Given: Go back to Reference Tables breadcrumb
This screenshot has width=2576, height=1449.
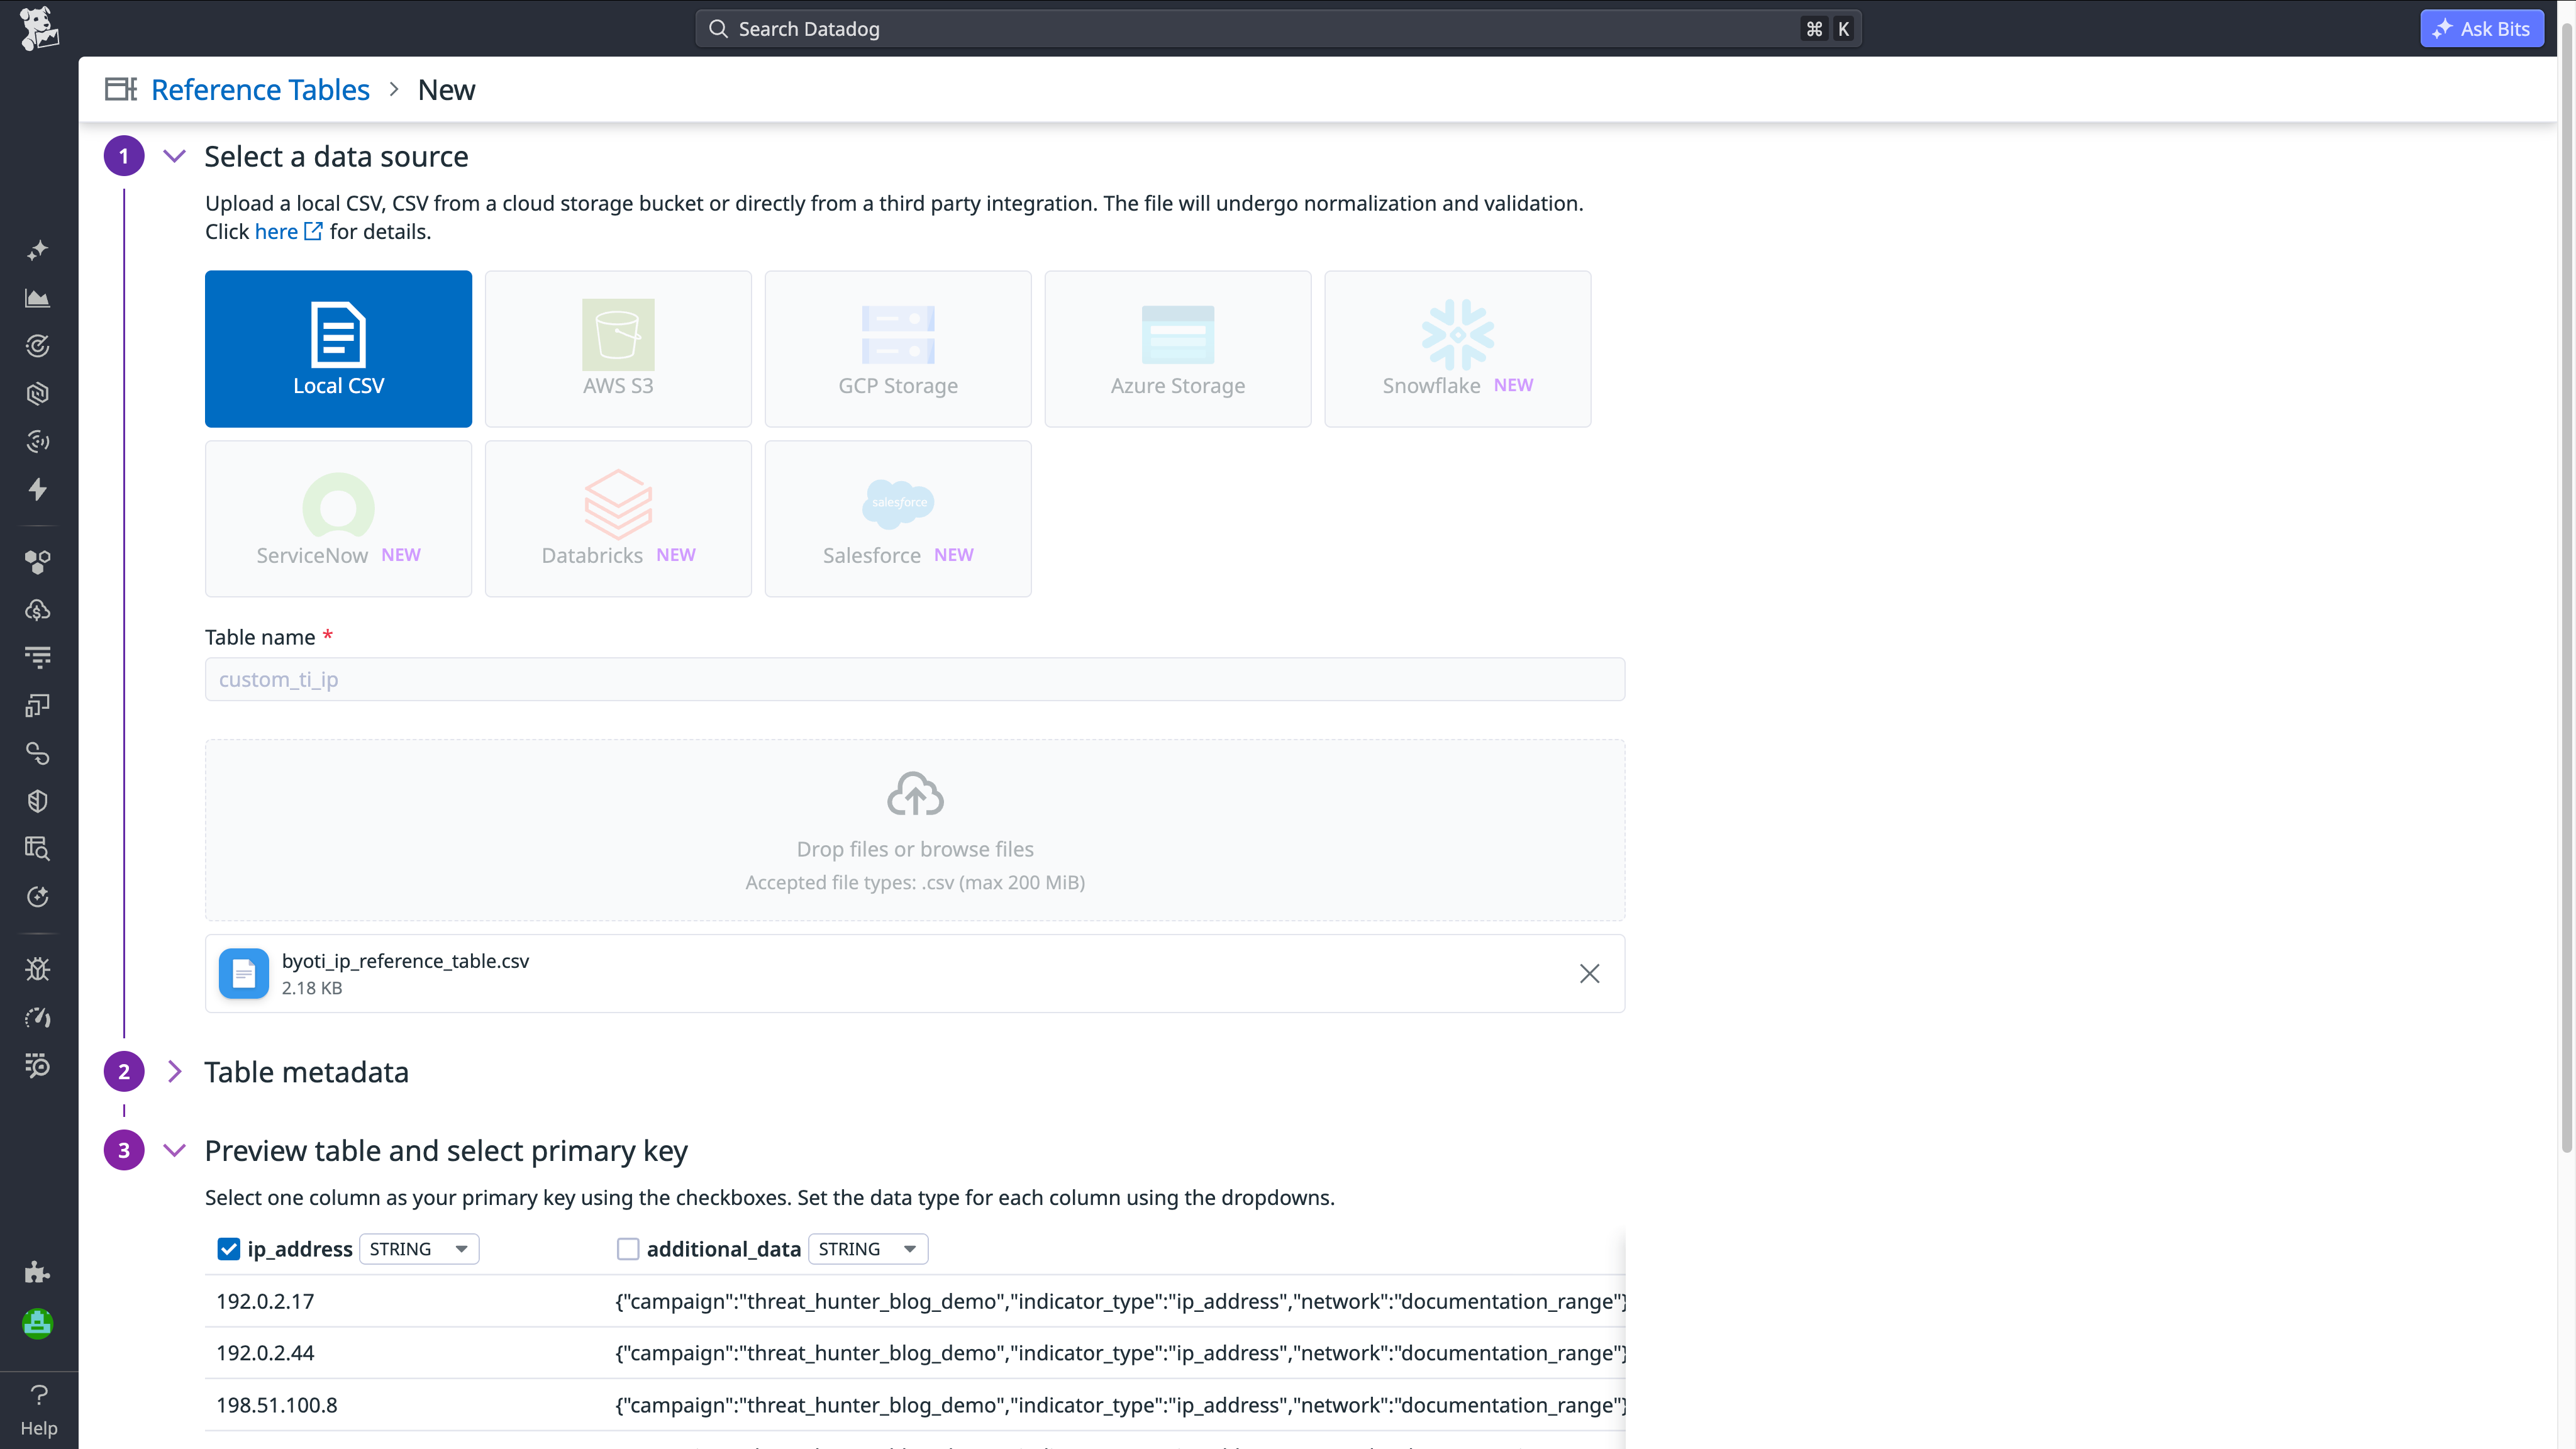Looking at the screenshot, I should (260, 90).
